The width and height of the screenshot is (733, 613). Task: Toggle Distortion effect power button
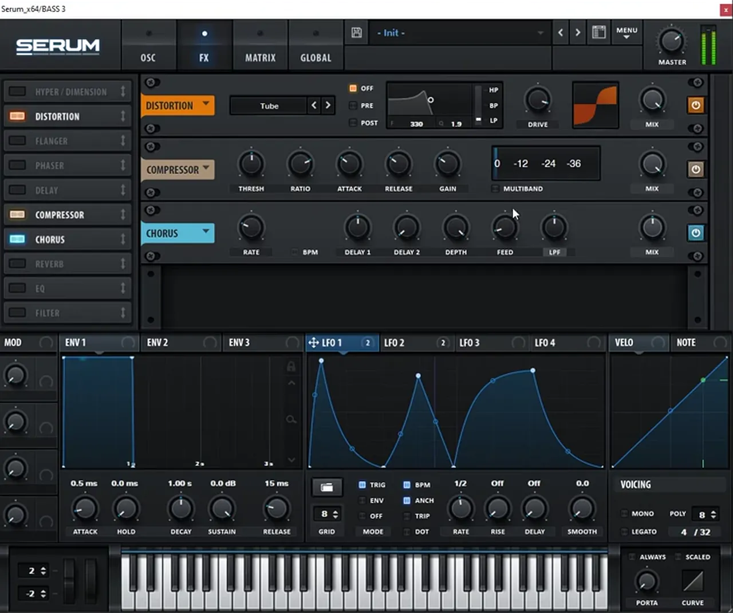[x=695, y=105]
